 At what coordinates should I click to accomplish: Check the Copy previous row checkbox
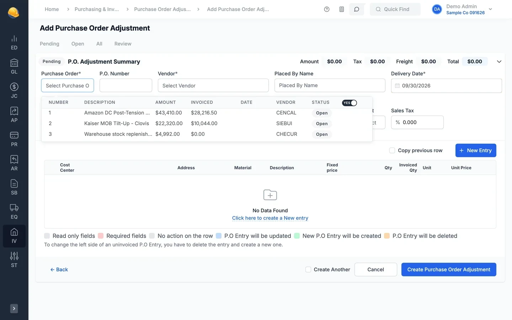[392, 150]
